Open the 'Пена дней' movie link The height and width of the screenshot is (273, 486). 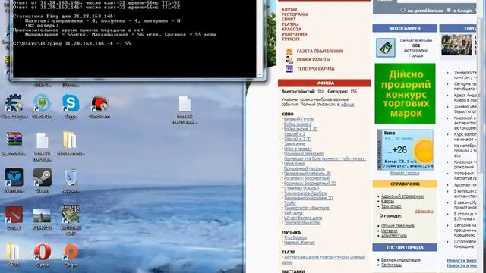(294, 164)
